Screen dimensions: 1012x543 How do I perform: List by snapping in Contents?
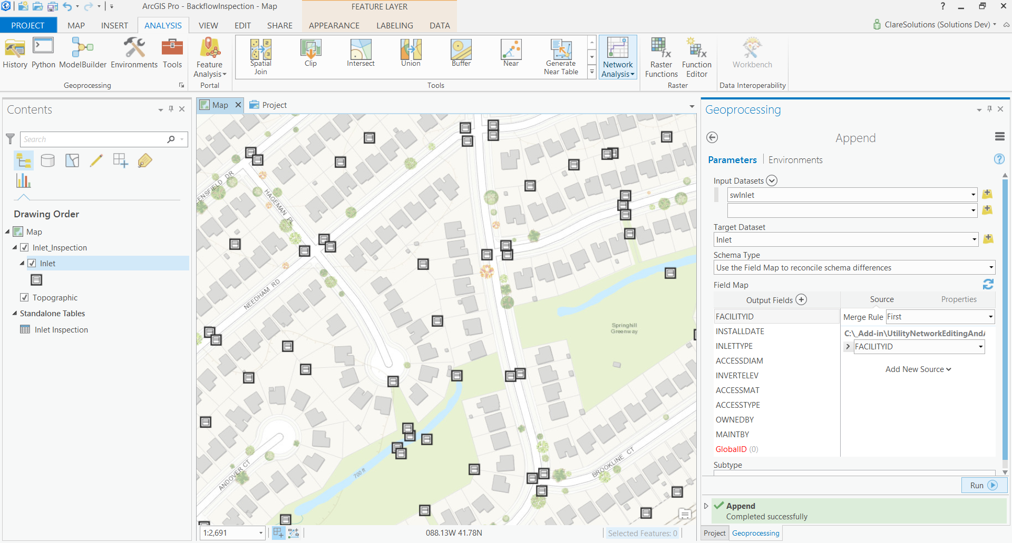click(121, 160)
